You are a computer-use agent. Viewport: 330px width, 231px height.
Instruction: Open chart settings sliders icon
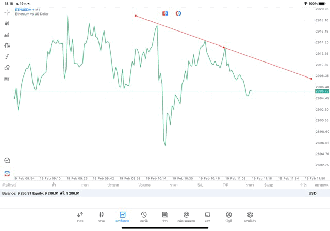click(7, 46)
